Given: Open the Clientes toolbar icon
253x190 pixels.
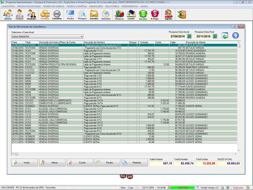Looking at the screenshot, I should click(8, 15).
